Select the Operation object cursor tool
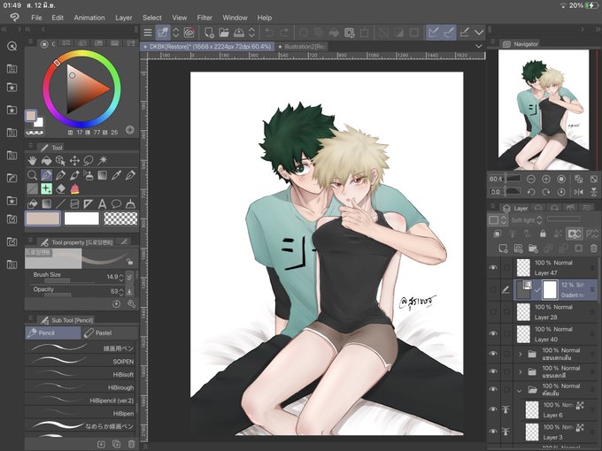 coord(60,160)
